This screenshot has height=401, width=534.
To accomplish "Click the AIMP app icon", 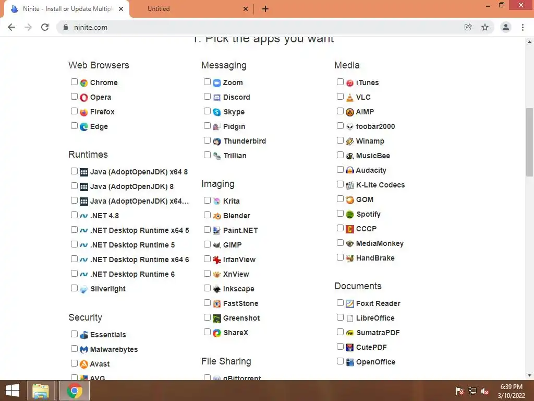I will click(350, 112).
